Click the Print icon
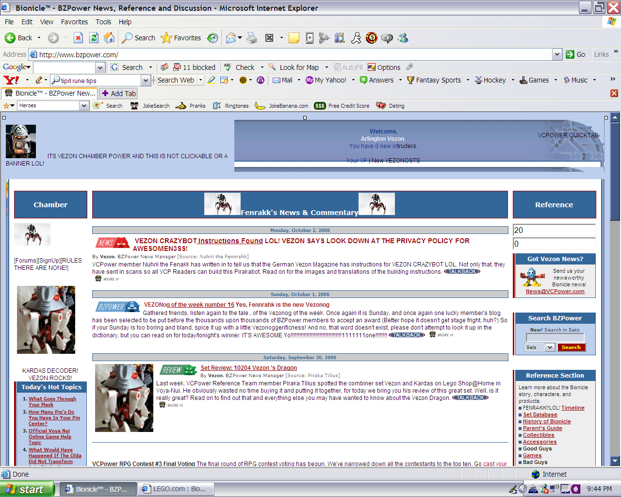Viewport: 621px width, 497px height. (x=252, y=38)
